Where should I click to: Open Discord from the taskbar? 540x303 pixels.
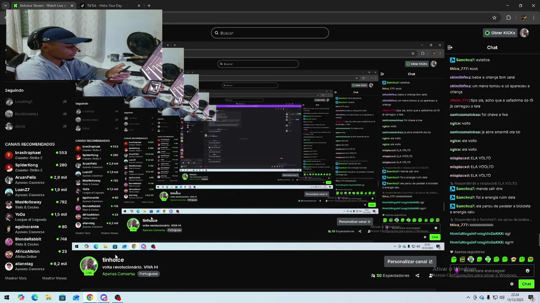pos(104,298)
